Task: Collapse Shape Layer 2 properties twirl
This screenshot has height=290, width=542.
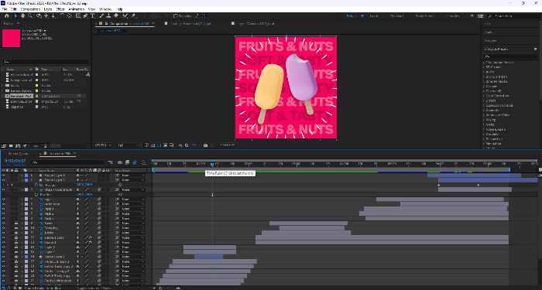Action: point(22,180)
